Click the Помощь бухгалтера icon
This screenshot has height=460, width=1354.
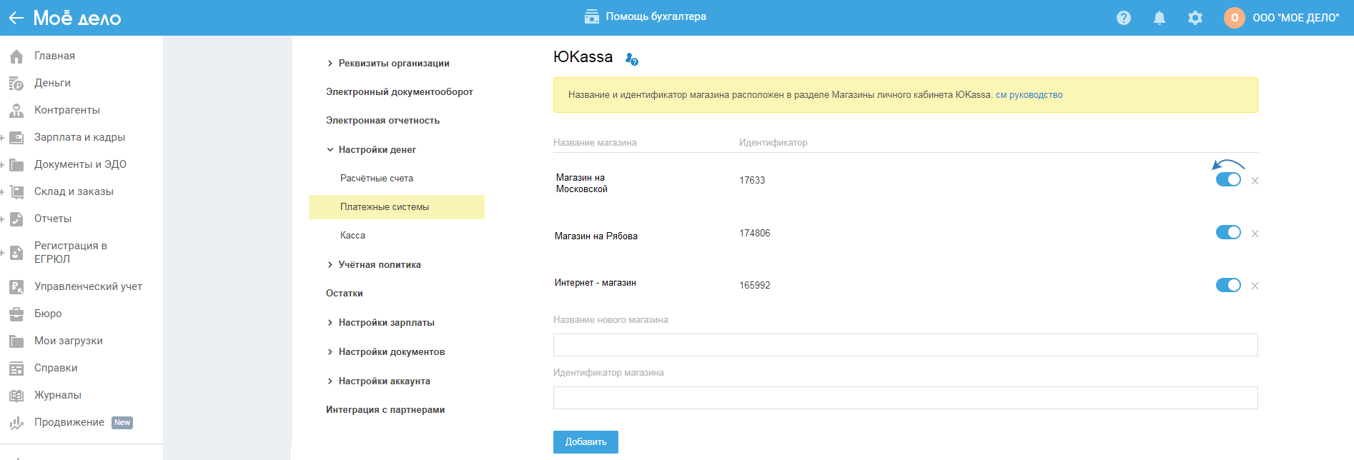pos(591,16)
